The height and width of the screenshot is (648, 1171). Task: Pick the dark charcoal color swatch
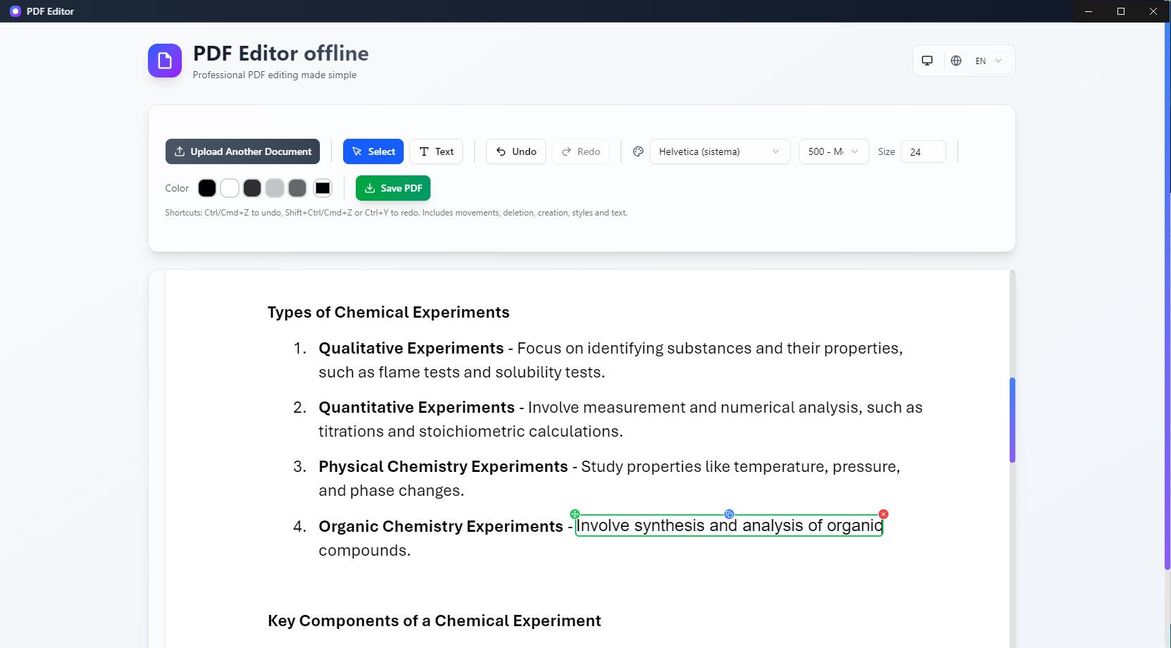252,188
